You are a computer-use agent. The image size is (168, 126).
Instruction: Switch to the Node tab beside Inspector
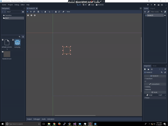point(154,66)
